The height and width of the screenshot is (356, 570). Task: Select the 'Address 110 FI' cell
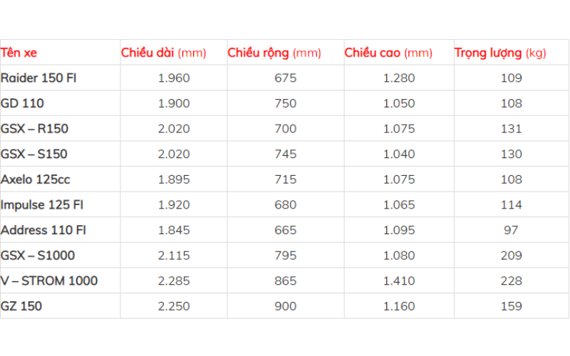[44, 230]
